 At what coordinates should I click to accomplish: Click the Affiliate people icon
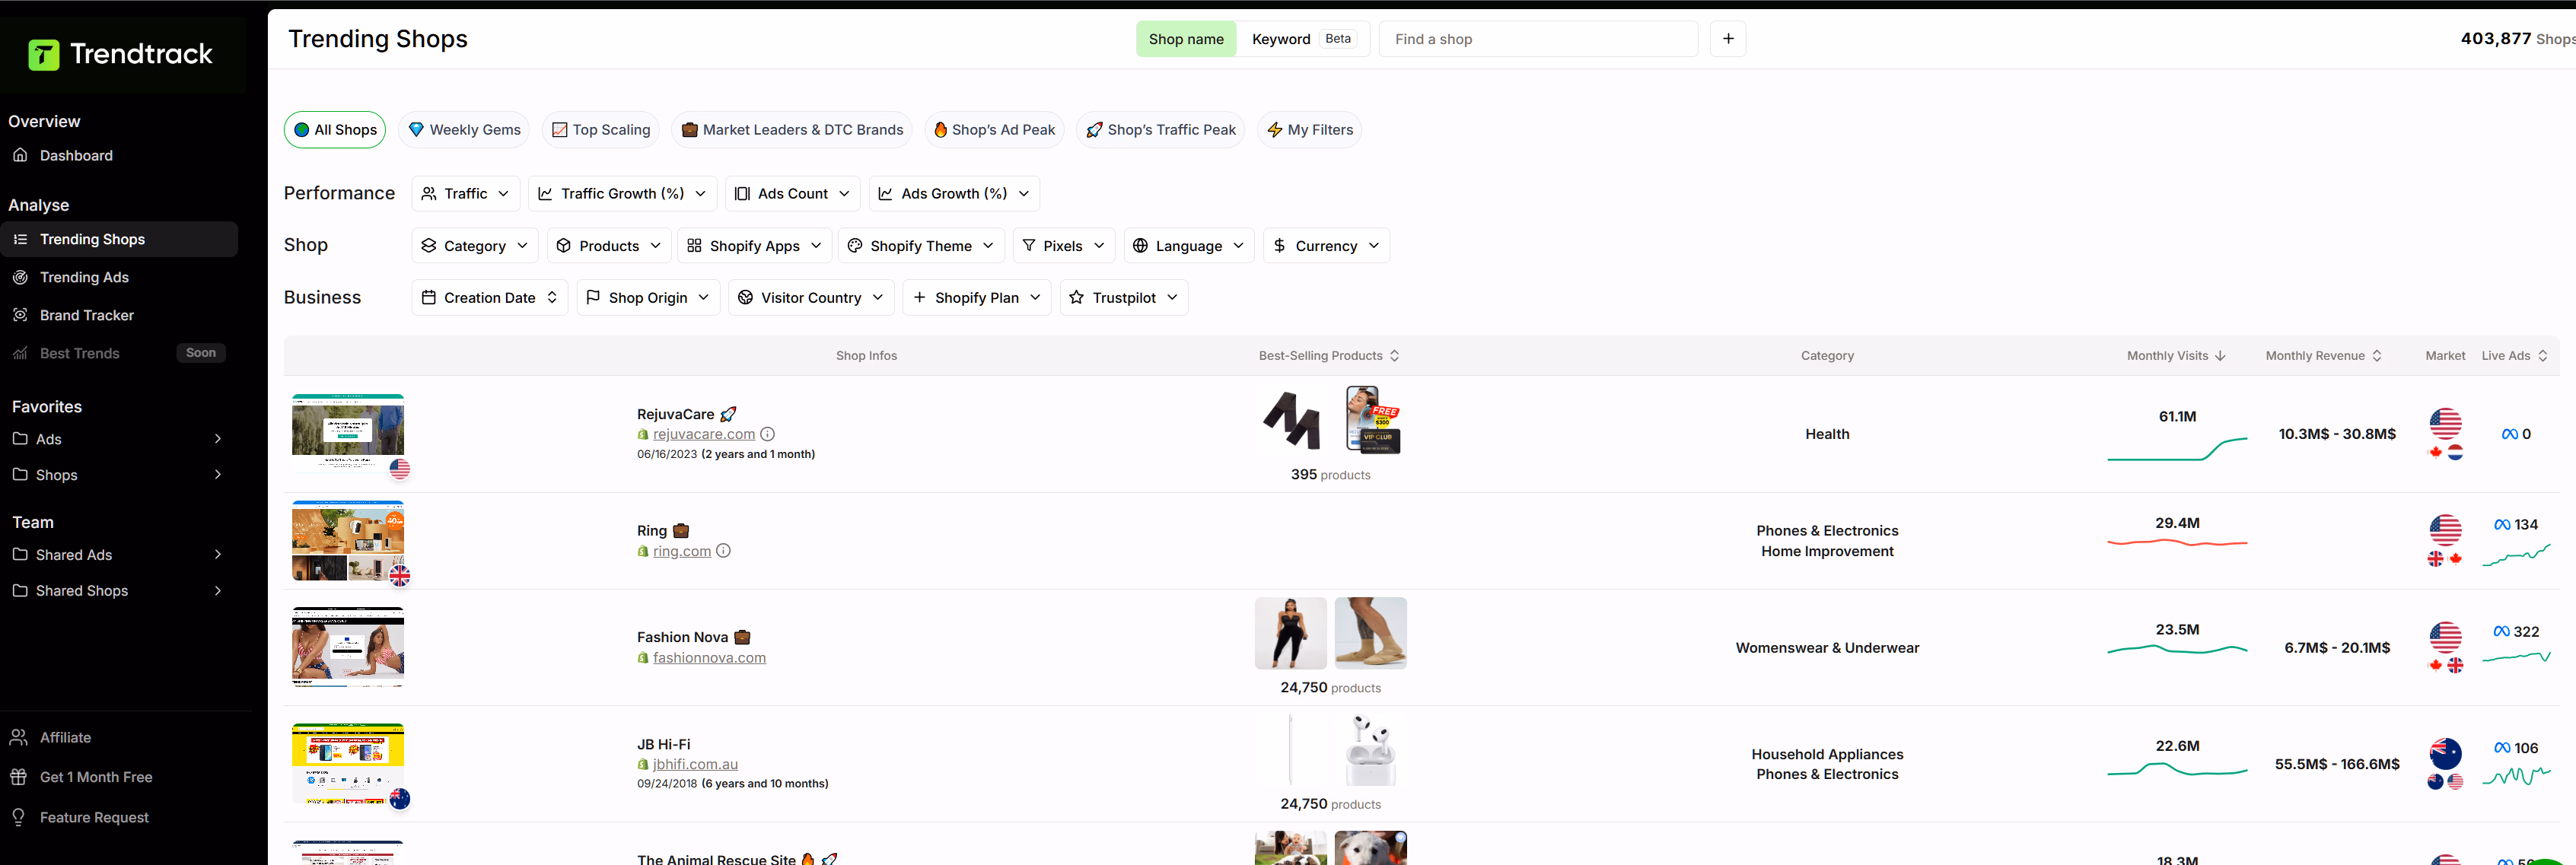pyautogui.click(x=19, y=737)
